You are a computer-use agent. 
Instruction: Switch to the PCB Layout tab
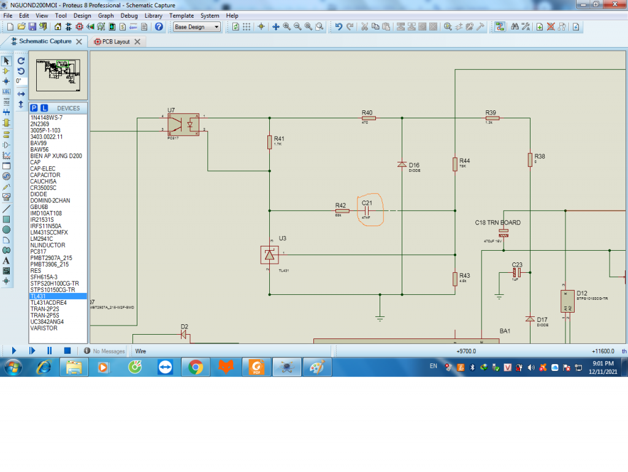coord(116,42)
